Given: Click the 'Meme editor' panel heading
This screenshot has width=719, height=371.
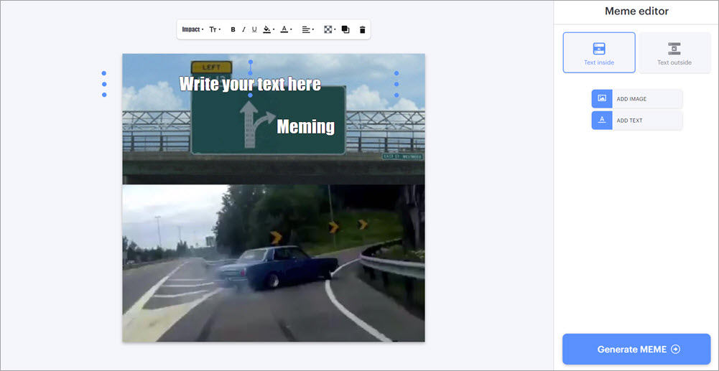Looking at the screenshot, I should coord(636,11).
